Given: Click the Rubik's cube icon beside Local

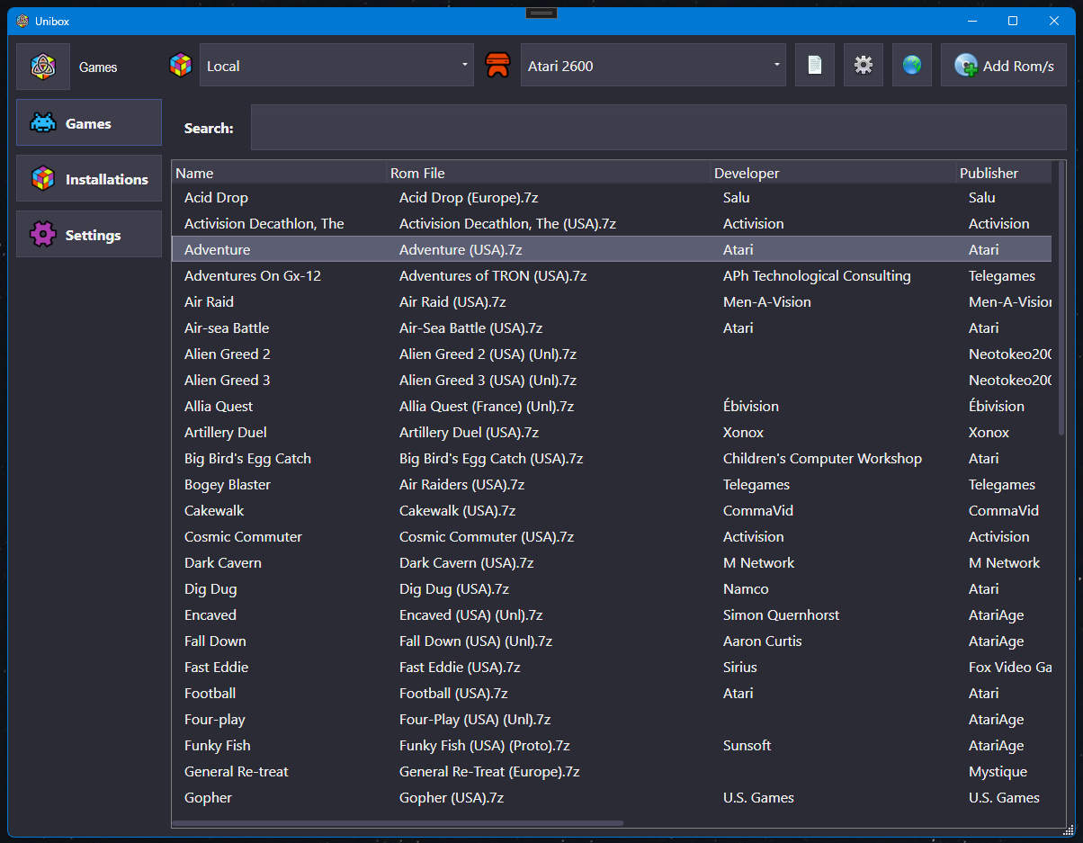Looking at the screenshot, I should coord(181,65).
